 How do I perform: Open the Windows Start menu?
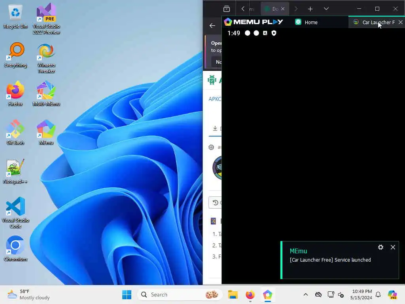pyautogui.click(x=127, y=294)
